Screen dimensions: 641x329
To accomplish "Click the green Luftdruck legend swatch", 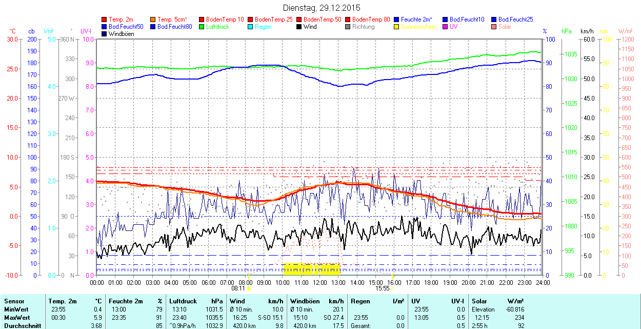I will [202, 27].
